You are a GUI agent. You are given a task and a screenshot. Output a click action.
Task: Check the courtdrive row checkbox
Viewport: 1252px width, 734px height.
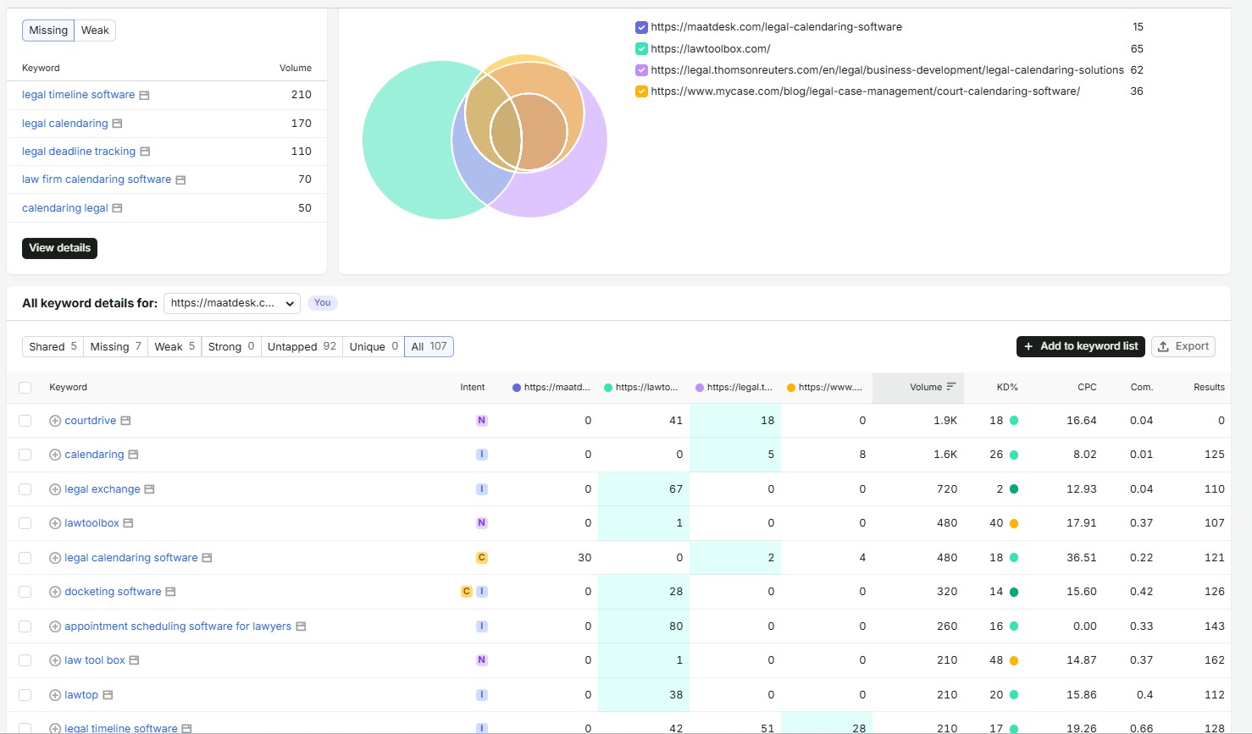pyautogui.click(x=25, y=421)
